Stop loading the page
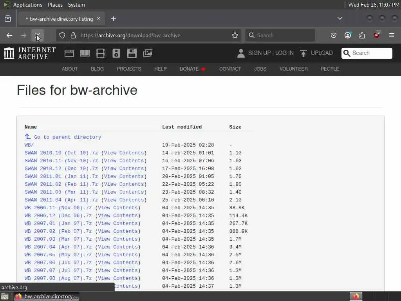401x301 pixels. click(38, 35)
